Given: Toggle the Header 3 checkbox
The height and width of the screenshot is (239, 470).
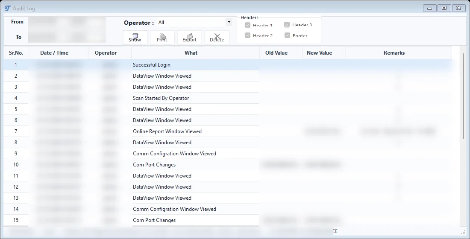Looking at the screenshot, I should (287, 25).
